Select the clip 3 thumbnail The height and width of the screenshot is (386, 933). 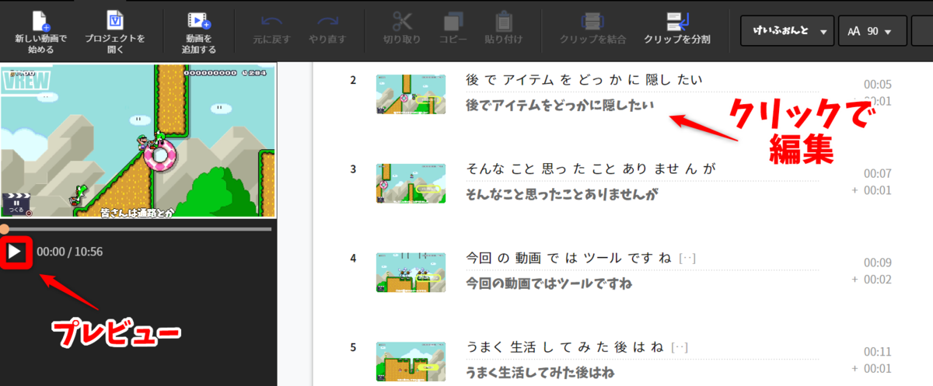(411, 183)
